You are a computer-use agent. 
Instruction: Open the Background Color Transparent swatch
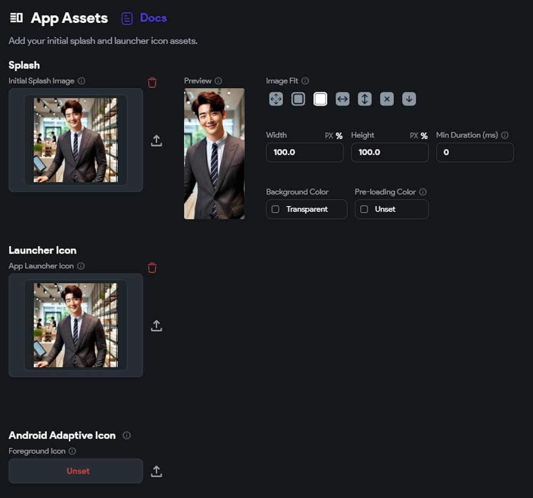[x=306, y=209]
